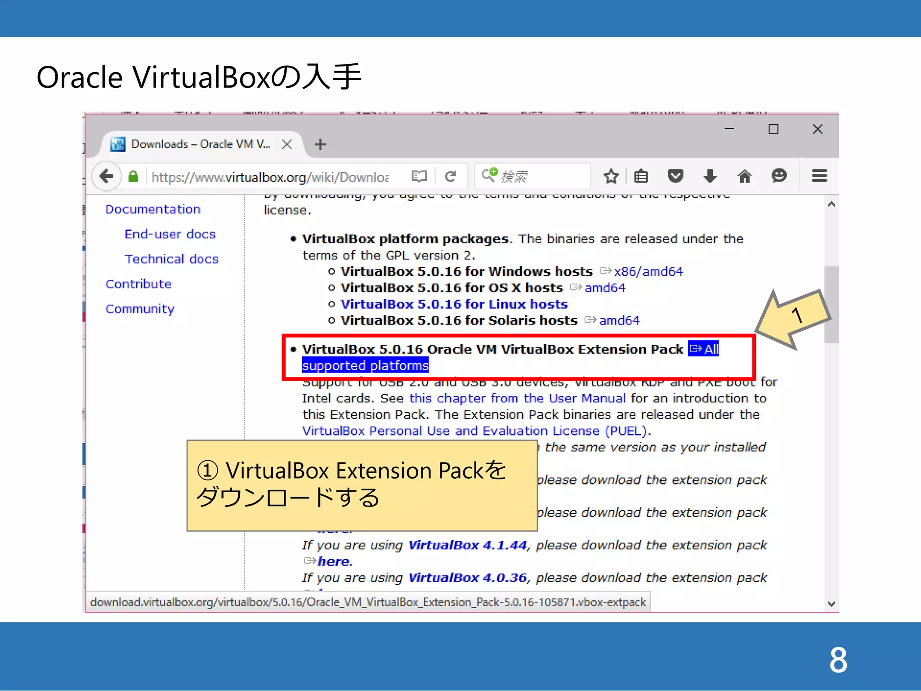Open a new tab with plus icon
Viewport: 921px width, 691px height.
tap(320, 144)
